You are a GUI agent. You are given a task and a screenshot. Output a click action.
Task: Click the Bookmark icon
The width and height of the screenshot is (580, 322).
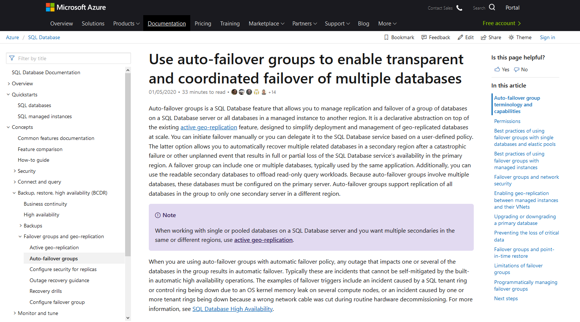point(386,37)
